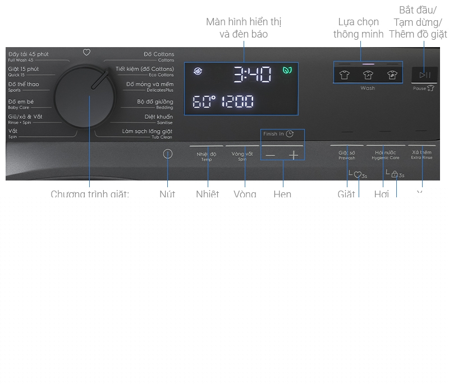Tap the child lock padlock icon
Image resolution: width=449 pixels, height=384 pixels.
(395, 174)
